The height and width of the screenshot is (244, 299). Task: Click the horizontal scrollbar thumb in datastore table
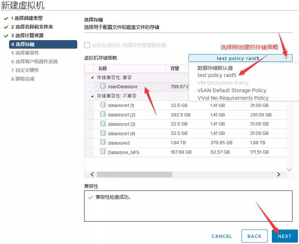coord(134,174)
